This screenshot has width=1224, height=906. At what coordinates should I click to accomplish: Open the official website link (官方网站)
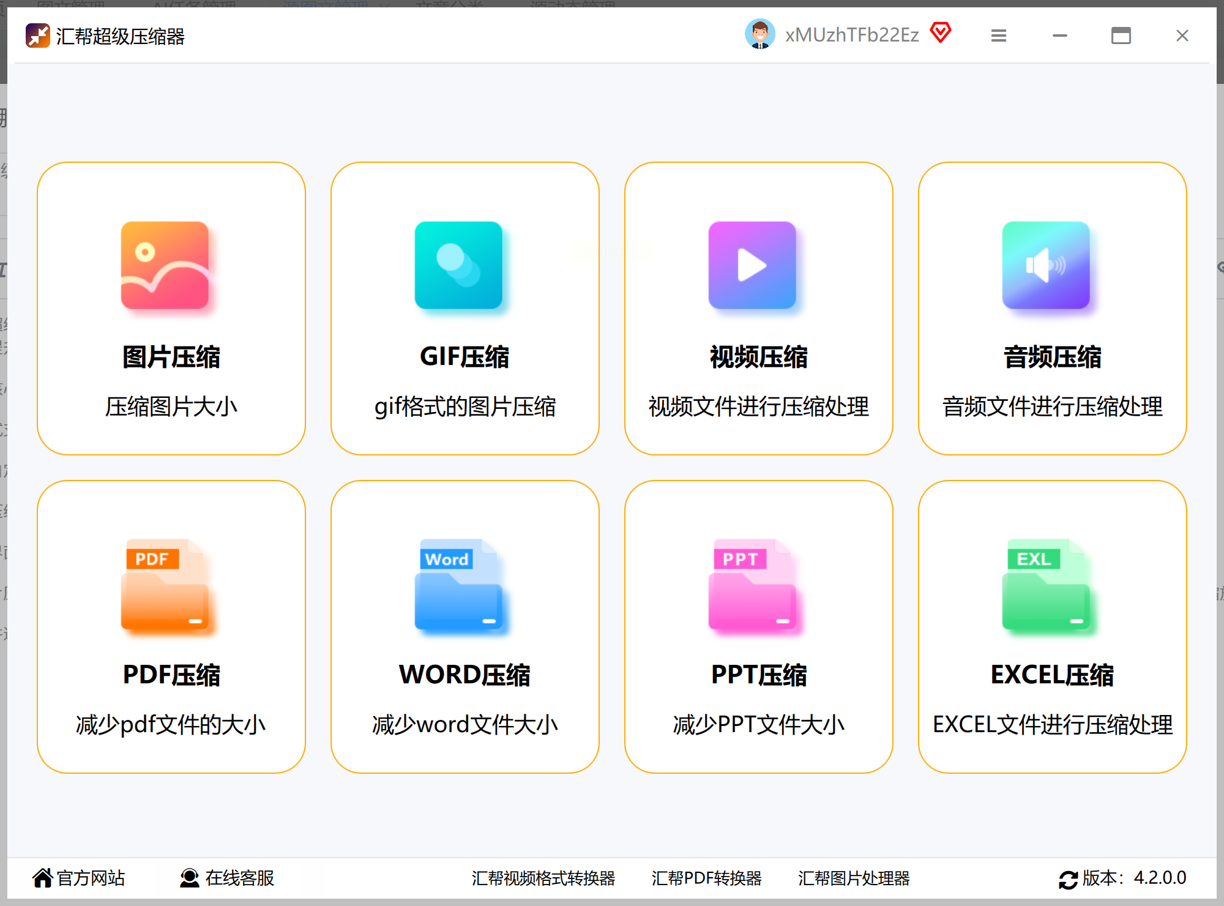point(79,878)
